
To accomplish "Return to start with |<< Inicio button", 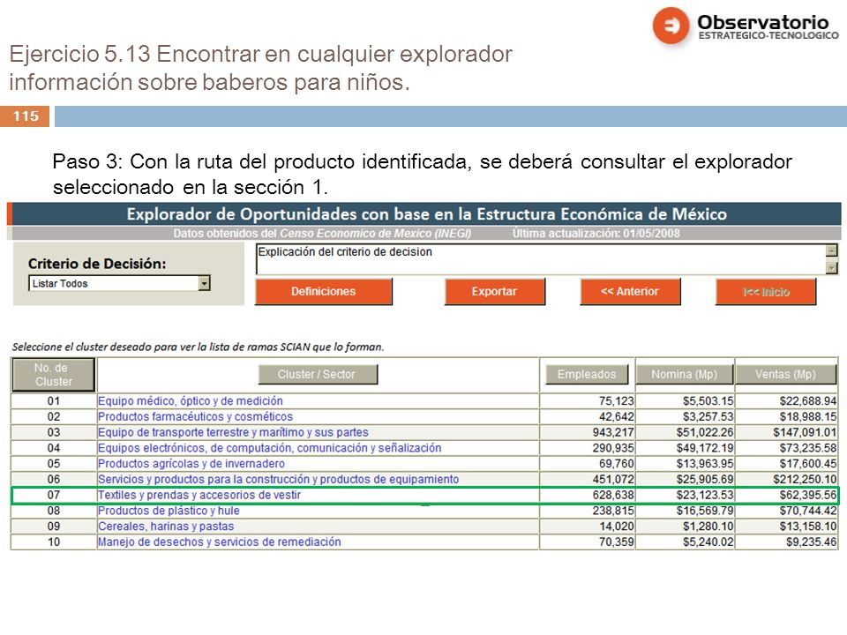I will click(x=766, y=292).
